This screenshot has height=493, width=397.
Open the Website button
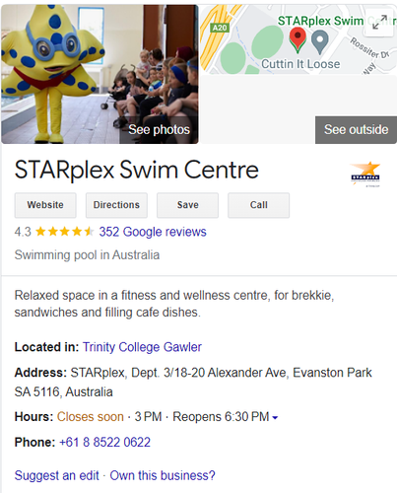coord(45,205)
